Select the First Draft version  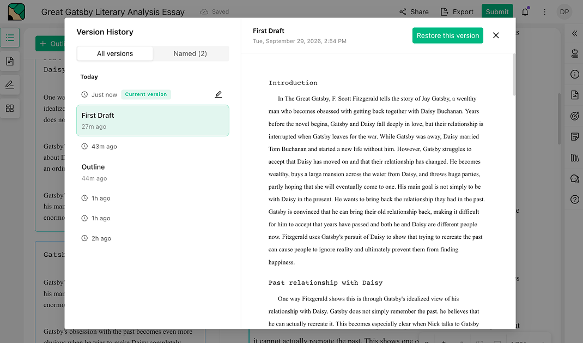(153, 121)
